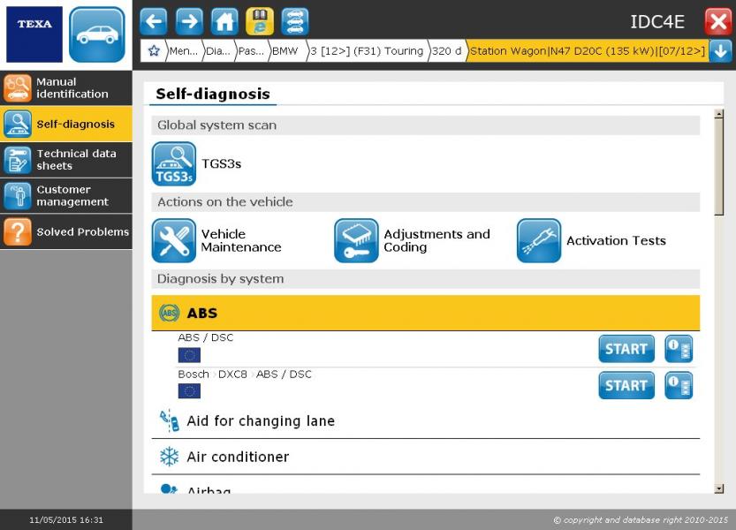
Task: Open the yellow e-manual book icon
Action: point(260,21)
